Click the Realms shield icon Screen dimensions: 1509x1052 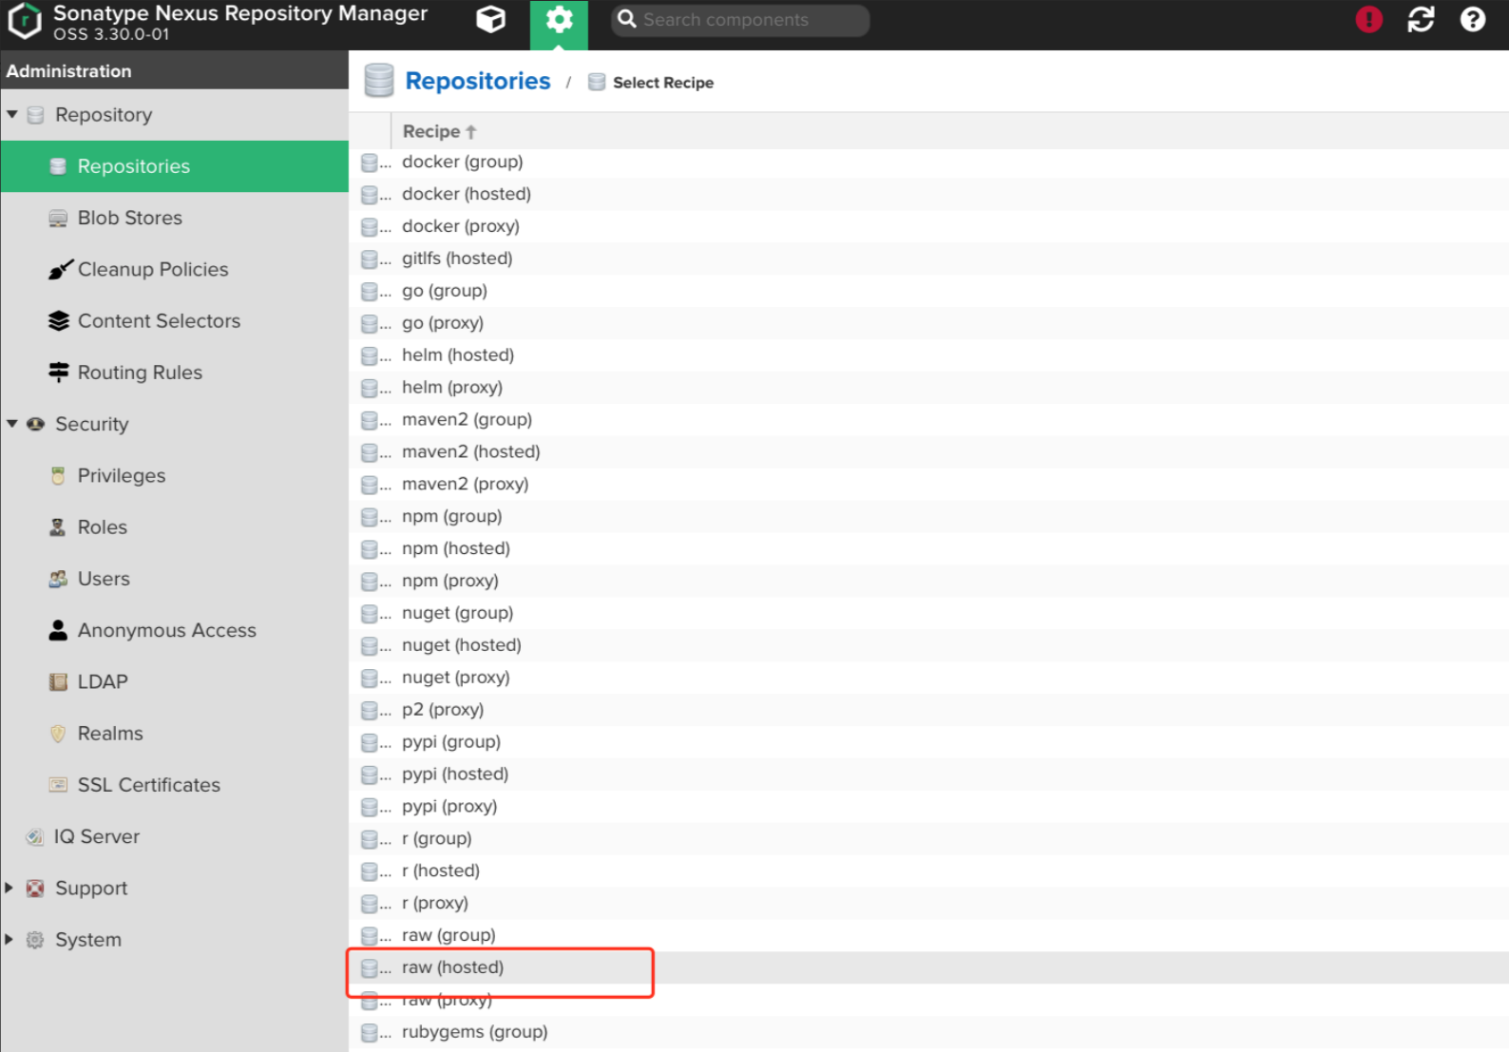(x=58, y=734)
